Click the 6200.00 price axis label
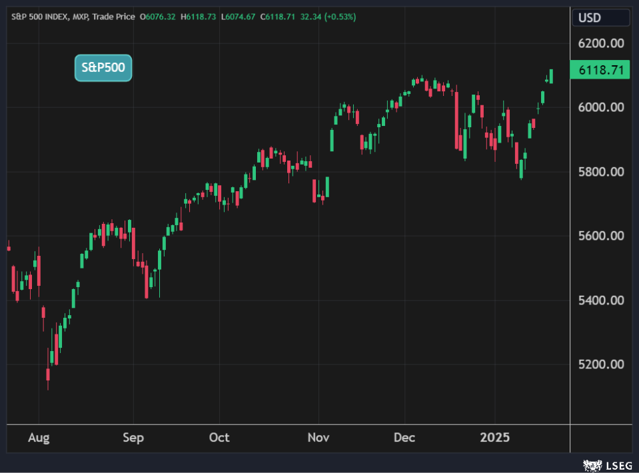The height and width of the screenshot is (473, 639). pyautogui.click(x=600, y=43)
